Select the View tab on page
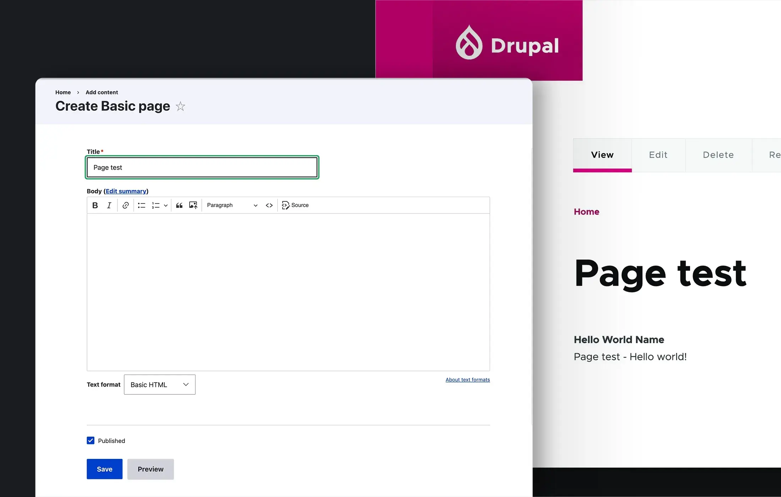 coord(602,155)
